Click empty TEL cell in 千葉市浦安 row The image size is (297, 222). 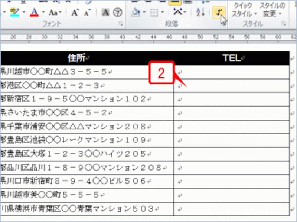pyautogui.click(x=231, y=127)
